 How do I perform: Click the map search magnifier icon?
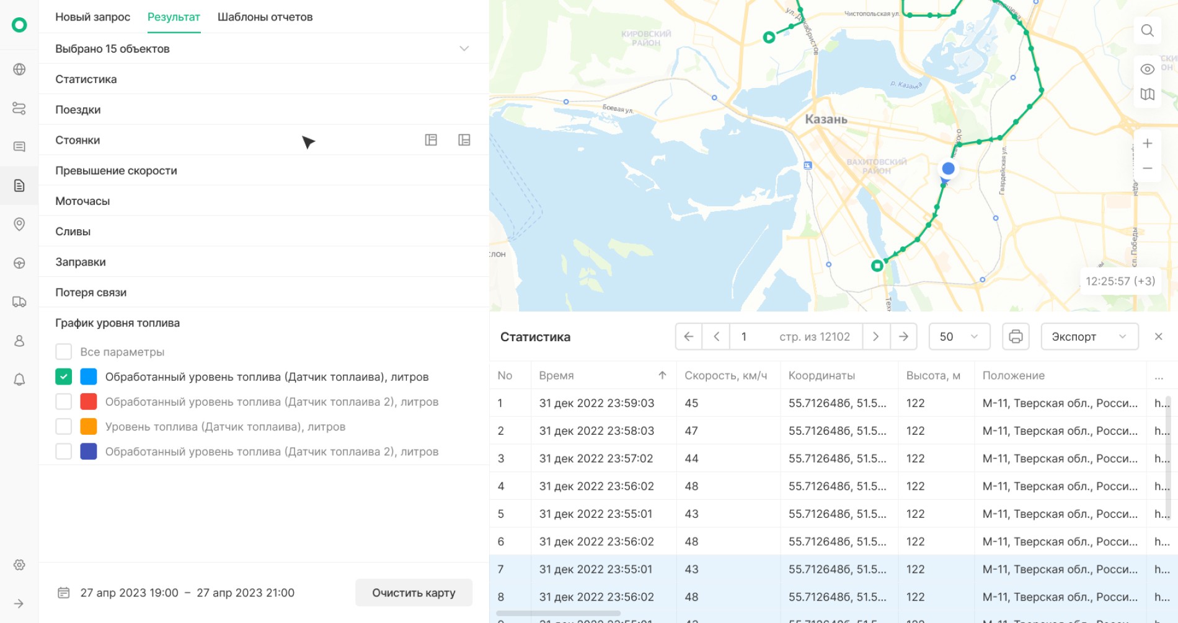pyautogui.click(x=1148, y=30)
